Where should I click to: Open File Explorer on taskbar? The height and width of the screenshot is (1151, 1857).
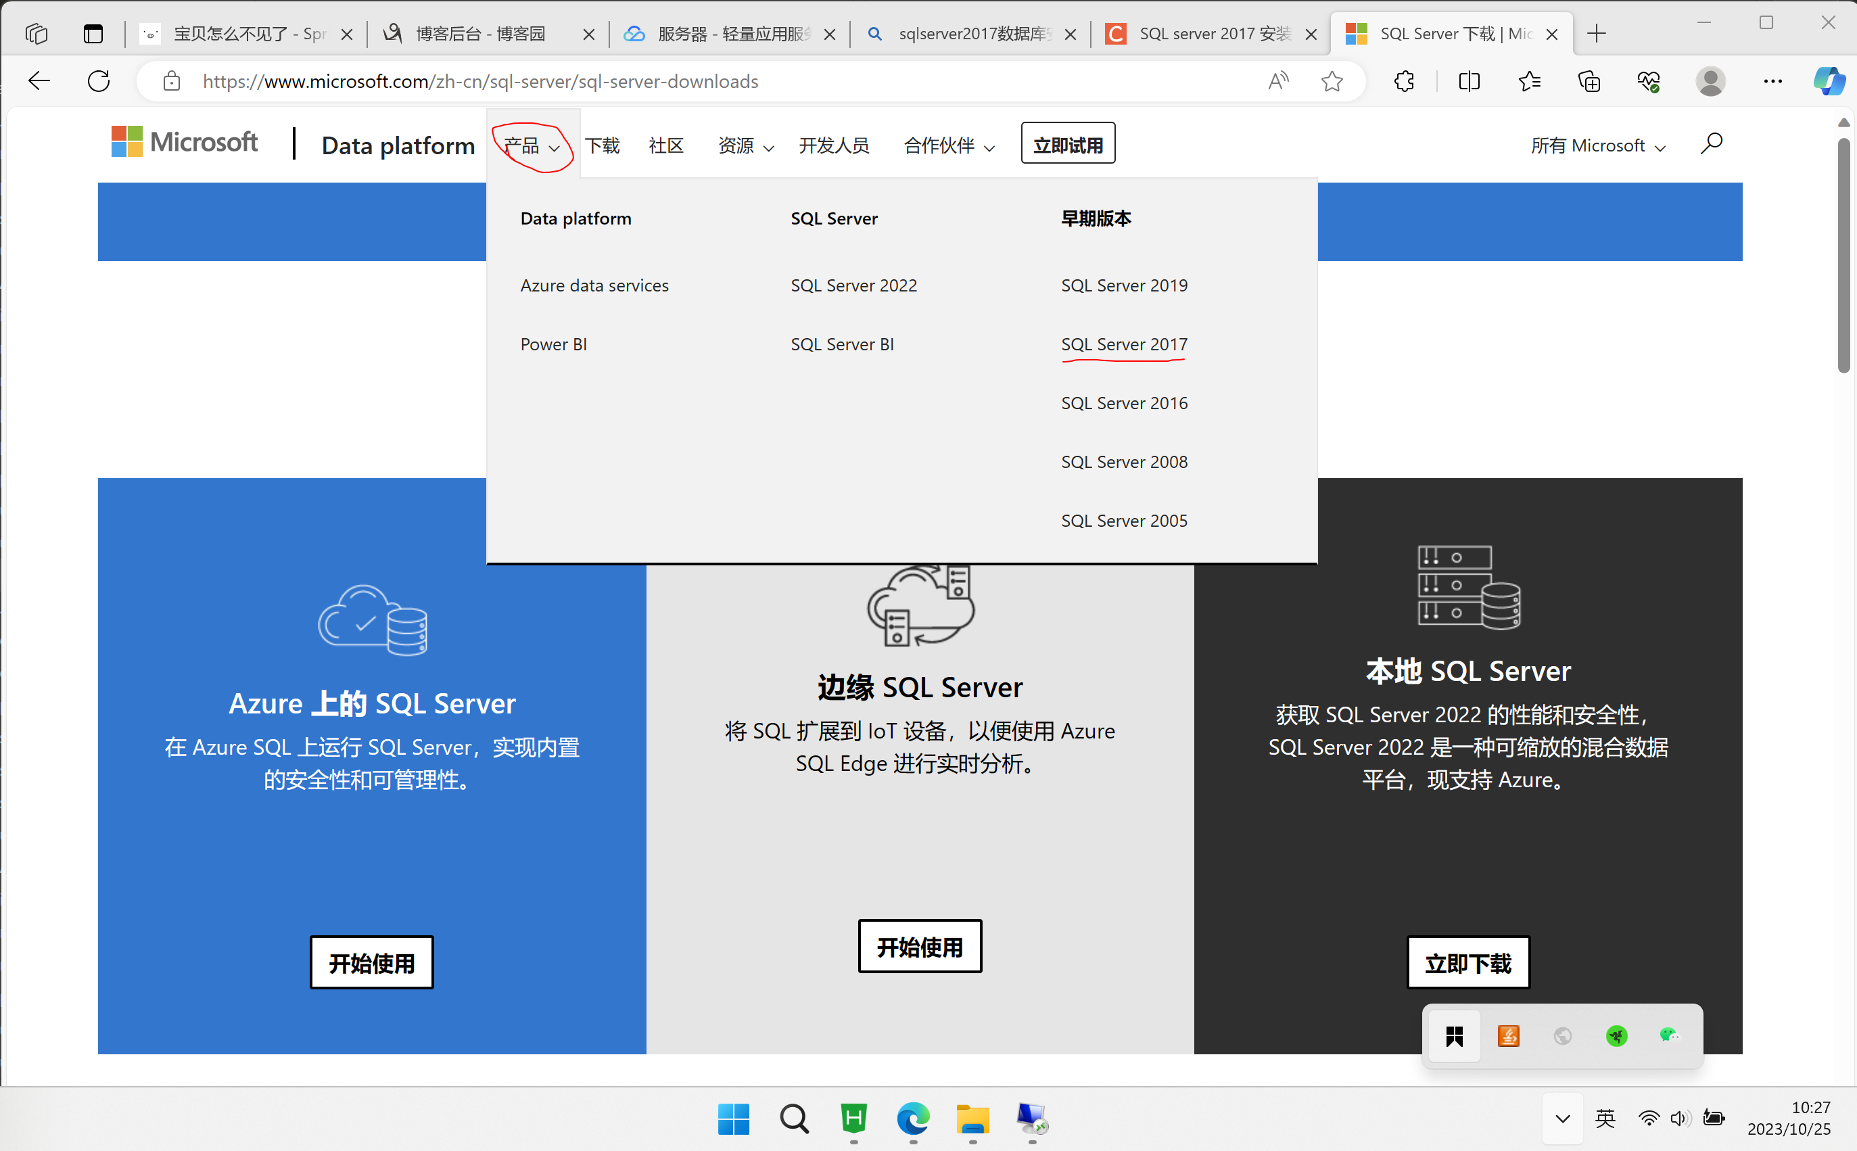972,1119
